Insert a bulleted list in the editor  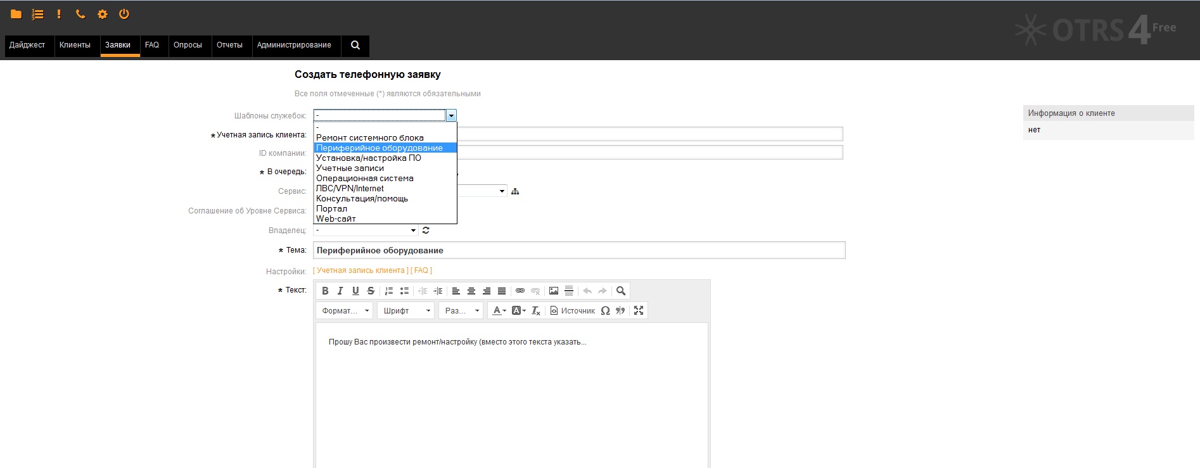pos(404,291)
